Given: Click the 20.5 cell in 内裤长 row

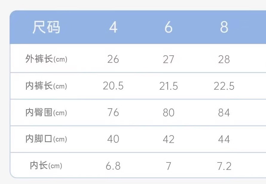Looking at the screenshot, I should [x=113, y=86].
